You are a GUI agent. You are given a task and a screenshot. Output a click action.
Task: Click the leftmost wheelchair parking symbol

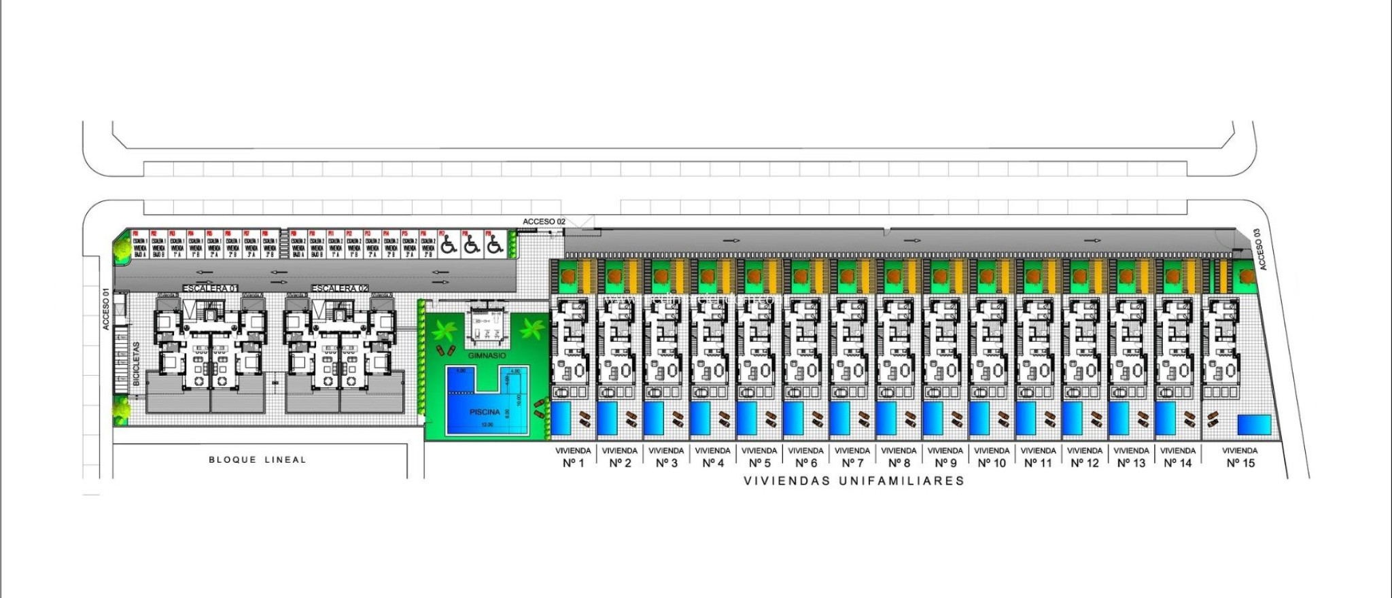448,245
